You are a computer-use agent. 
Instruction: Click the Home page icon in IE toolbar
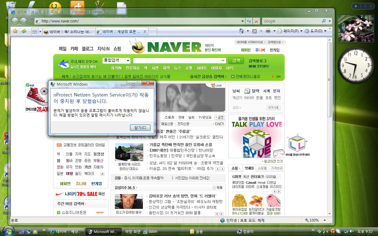(x=242, y=31)
